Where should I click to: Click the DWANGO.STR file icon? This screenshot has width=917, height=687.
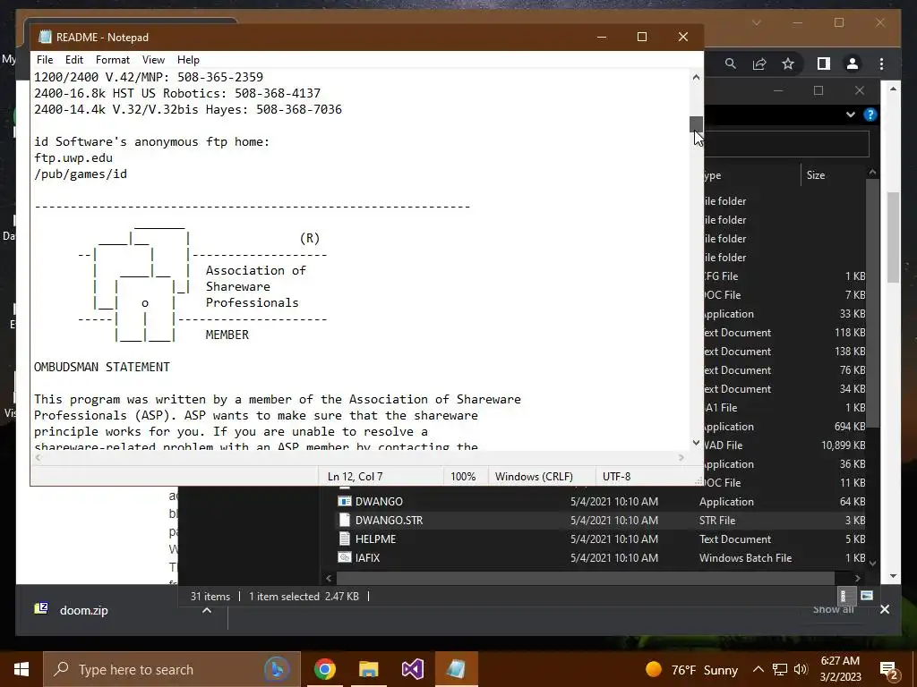pyautogui.click(x=345, y=520)
